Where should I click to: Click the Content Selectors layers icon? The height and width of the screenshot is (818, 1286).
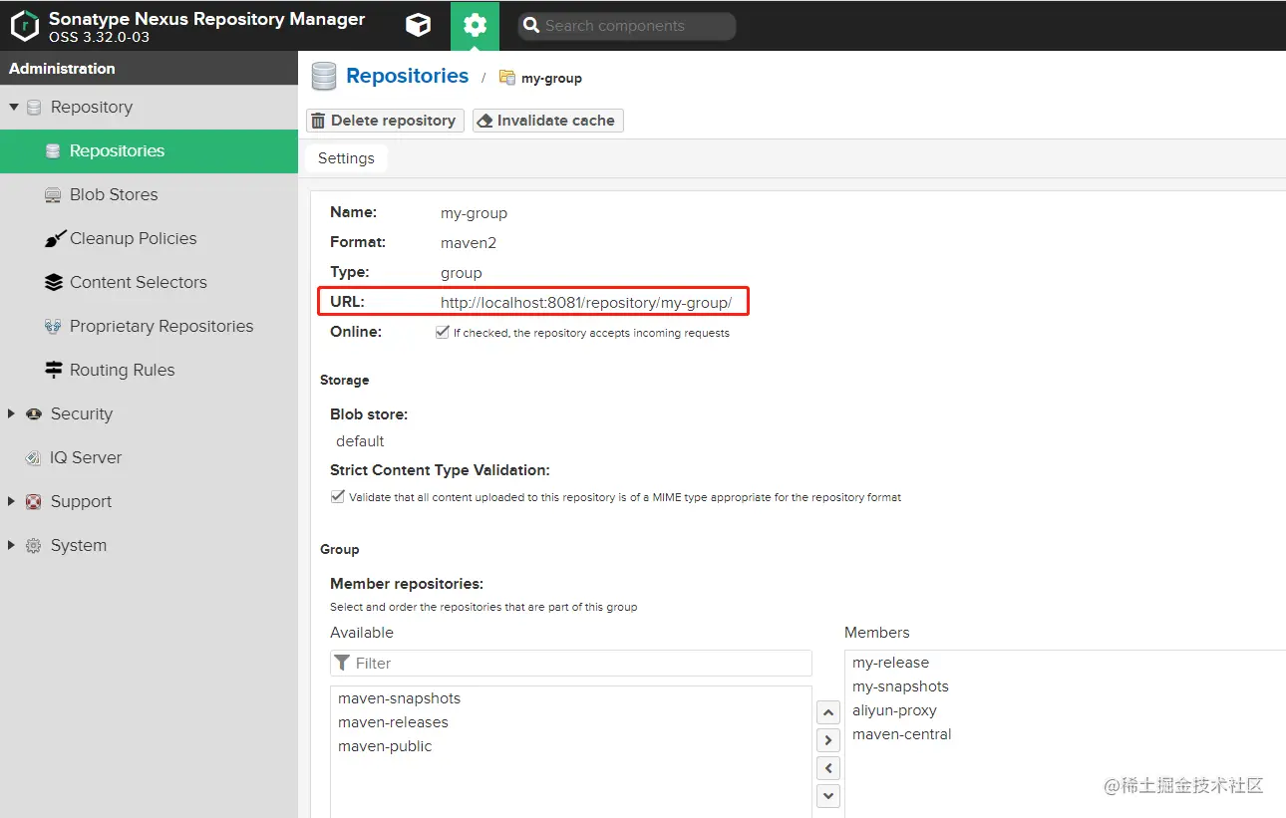pos(54,283)
